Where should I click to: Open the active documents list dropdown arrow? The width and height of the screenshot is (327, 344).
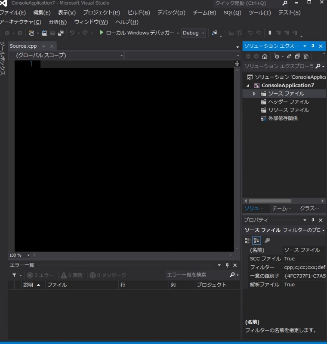click(238, 47)
